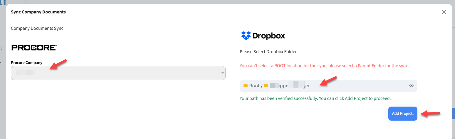
Task: Expand the Procore Company dropdown arrow
Action: [x=223, y=73]
